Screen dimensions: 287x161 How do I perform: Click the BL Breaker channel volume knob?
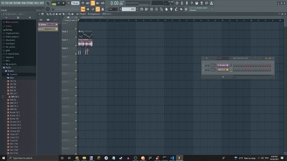click(209, 65)
